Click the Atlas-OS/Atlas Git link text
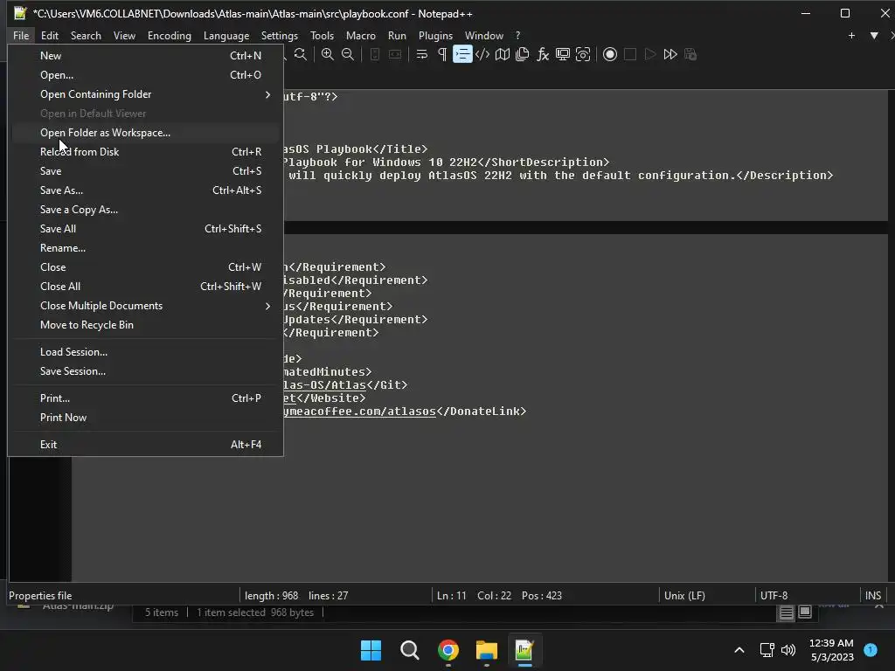895x671 pixels. (324, 385)
